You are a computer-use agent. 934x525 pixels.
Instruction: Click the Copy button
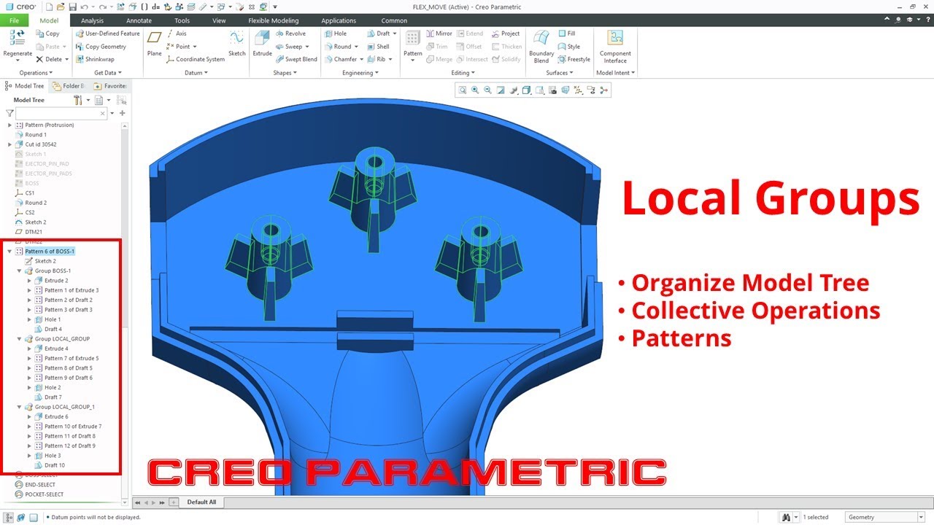pos(48,34)
